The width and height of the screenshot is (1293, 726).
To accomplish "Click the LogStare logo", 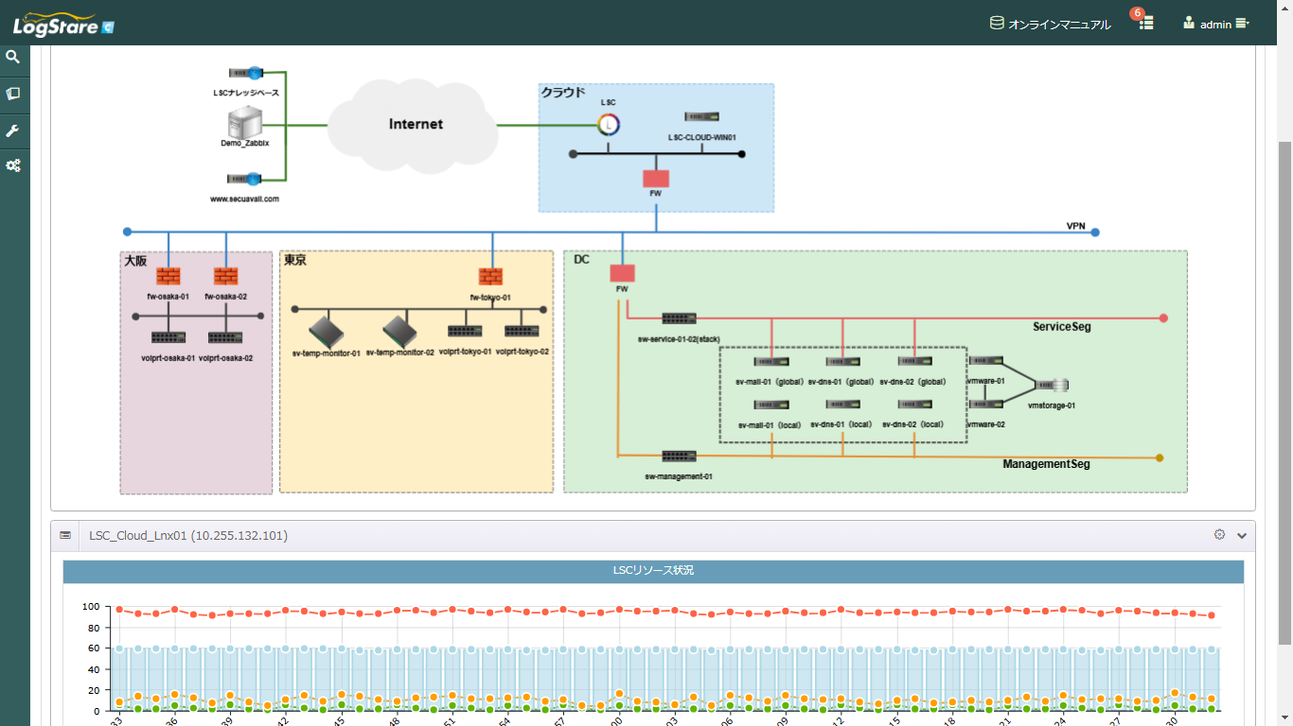I will point(63,24).
